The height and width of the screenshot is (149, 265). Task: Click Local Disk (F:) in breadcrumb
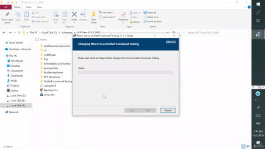(x=50, y=33)
